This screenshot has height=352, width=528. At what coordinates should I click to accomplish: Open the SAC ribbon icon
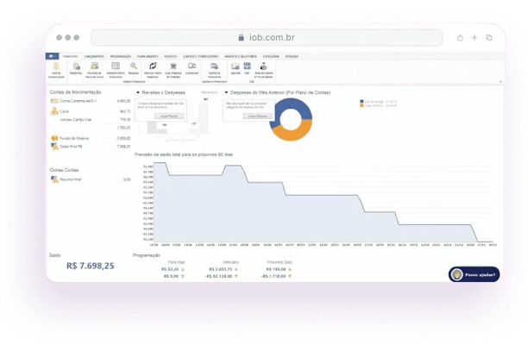(247, 66)
